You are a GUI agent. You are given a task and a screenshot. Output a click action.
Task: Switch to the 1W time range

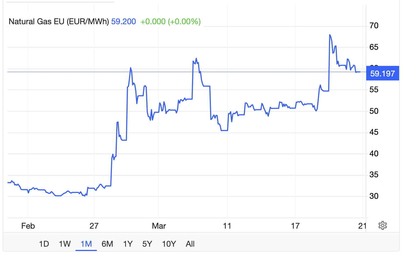coord(65,244)
